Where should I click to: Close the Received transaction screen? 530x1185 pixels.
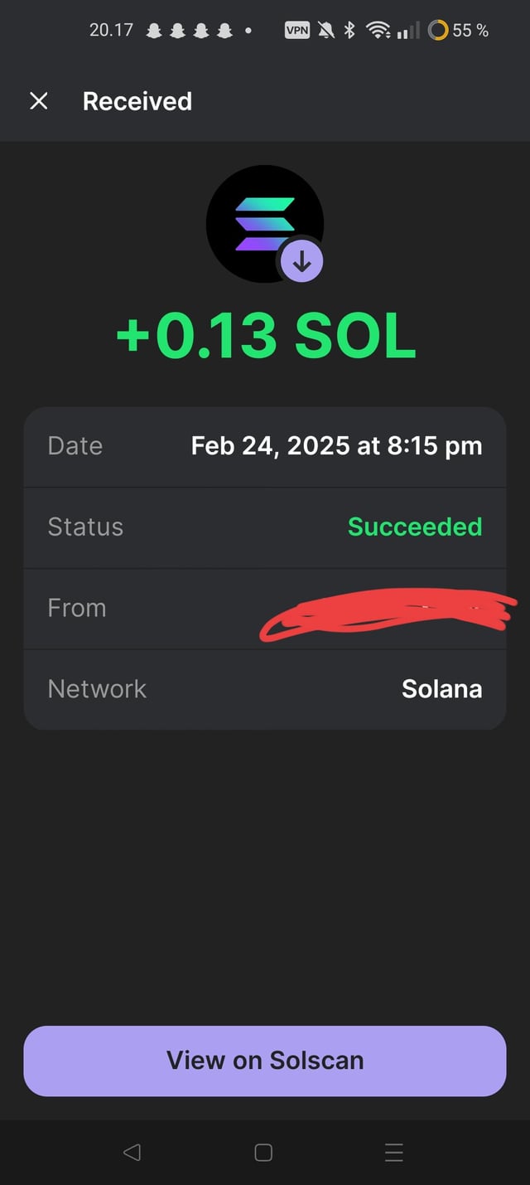coord(39,101)
